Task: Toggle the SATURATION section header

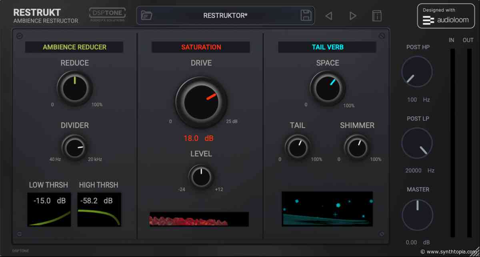Action: pyautogui.click(x=201, y=47)
